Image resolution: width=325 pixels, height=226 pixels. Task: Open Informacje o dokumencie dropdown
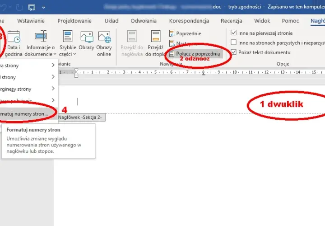41,43
